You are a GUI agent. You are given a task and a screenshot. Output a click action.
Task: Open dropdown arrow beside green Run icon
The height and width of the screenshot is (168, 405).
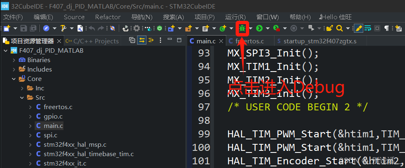(x=268, y=29)
